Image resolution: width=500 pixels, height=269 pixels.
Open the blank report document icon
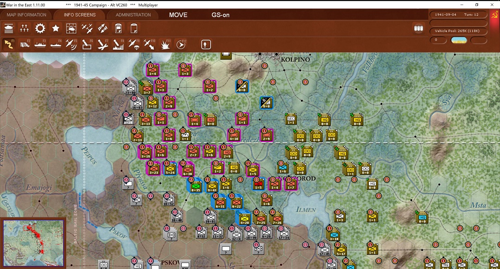(x=134, y=29)
